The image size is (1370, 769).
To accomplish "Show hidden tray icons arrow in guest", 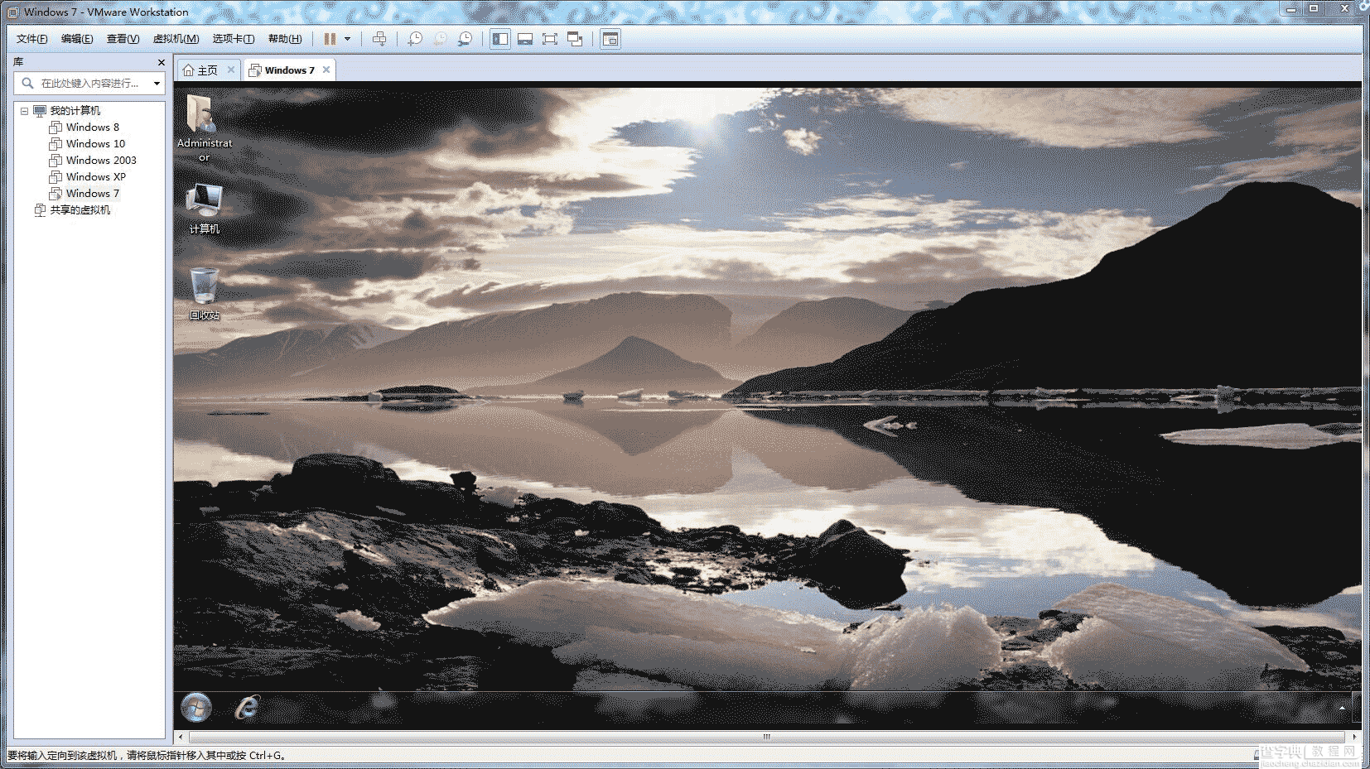I will [1342, 708].
